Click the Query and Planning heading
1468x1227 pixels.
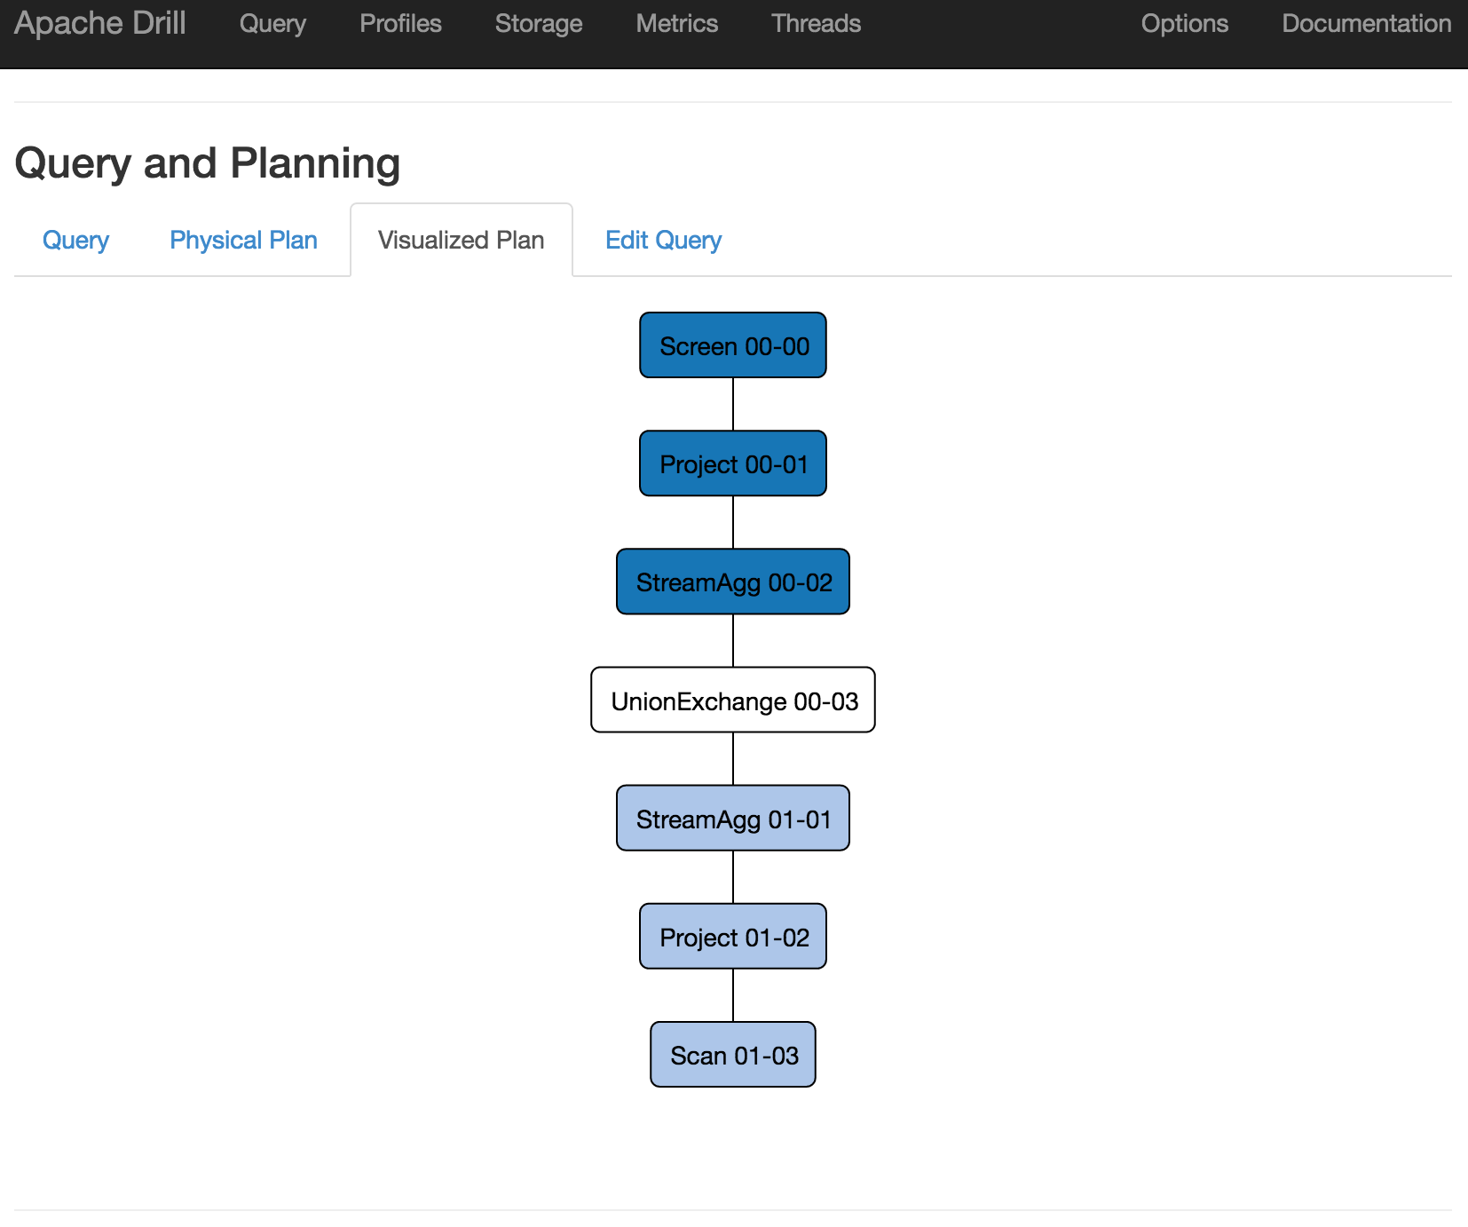point(208,163)
